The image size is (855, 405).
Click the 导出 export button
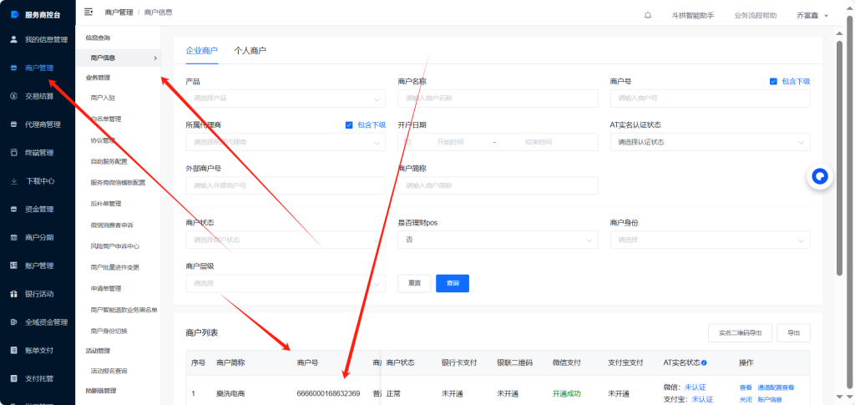click(793, 333)
